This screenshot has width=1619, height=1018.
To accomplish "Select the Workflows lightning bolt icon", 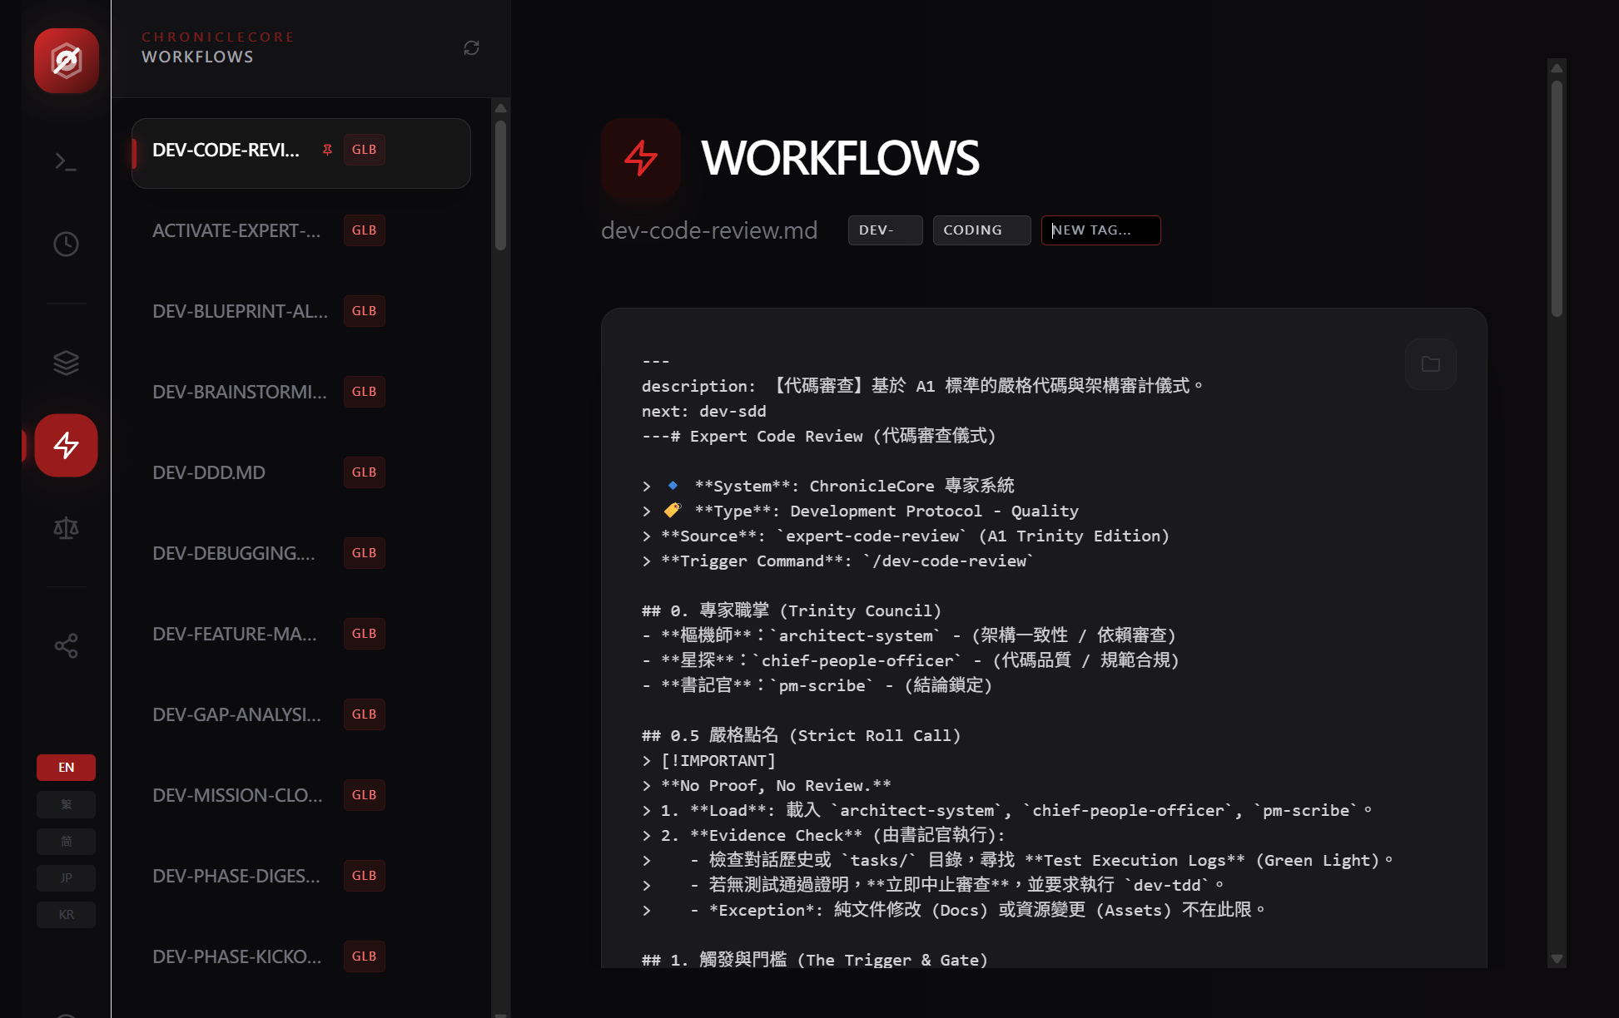I will tap(66, 445).
